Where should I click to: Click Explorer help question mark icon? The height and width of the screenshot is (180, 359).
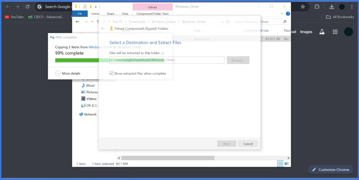(288, 14)
